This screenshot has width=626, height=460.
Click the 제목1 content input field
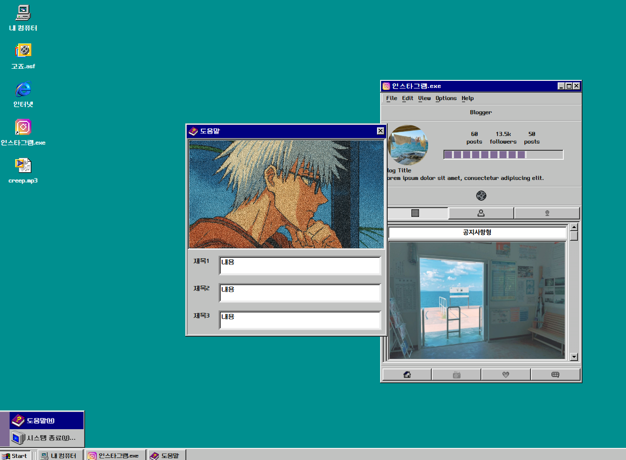coord(300,266)
